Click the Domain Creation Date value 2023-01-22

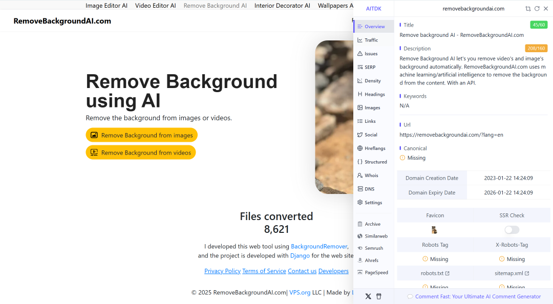pos(508,178)
